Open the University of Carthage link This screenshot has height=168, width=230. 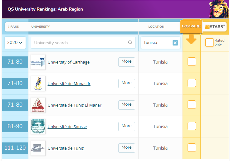69,62
